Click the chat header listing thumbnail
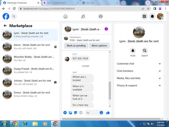169x127 pixels. 68,29
